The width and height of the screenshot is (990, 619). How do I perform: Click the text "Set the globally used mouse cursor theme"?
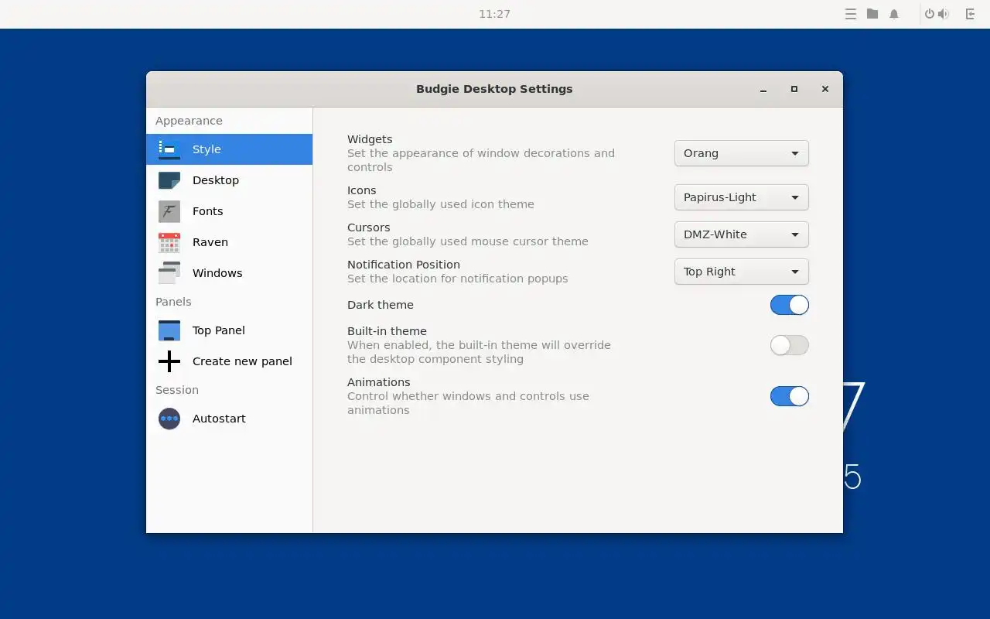[x=468, y=241]
